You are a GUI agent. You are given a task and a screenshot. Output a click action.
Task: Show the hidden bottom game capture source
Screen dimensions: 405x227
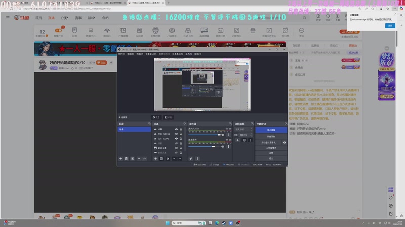[x=176, y=153]
